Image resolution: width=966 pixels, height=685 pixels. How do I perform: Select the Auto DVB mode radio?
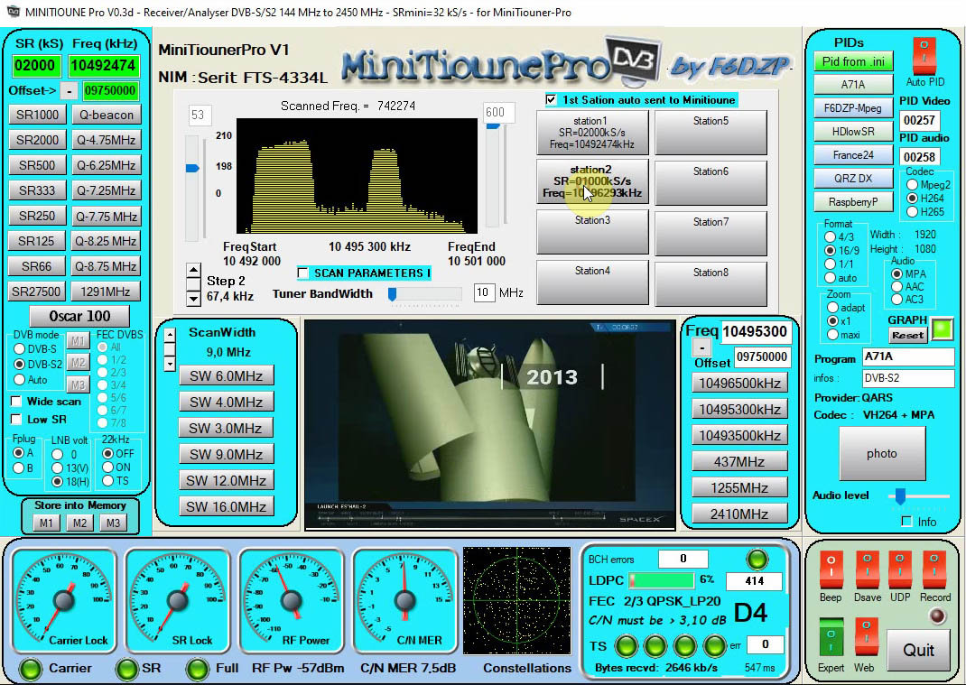(19, 379)
